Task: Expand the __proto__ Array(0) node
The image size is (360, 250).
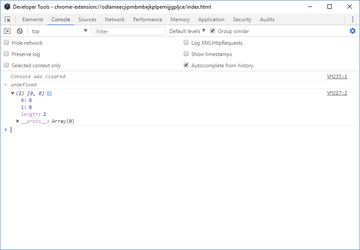Action: [18, 121]
